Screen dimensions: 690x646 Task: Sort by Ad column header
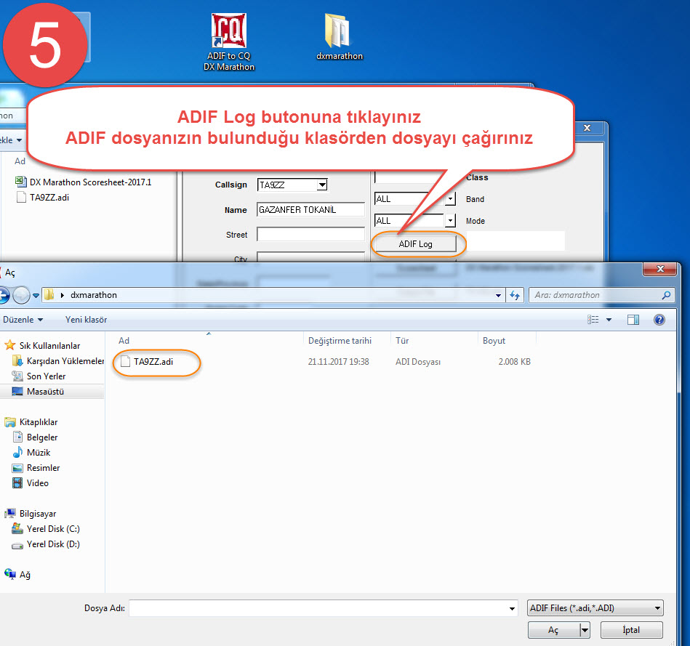point(124,341)
